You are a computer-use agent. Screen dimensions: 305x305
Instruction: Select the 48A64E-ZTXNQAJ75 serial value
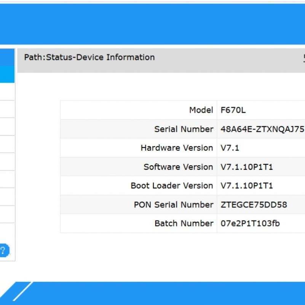[262, 129]
